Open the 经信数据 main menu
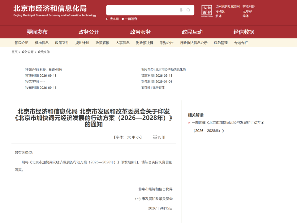 pyautogui.click(x=244, y=32)
